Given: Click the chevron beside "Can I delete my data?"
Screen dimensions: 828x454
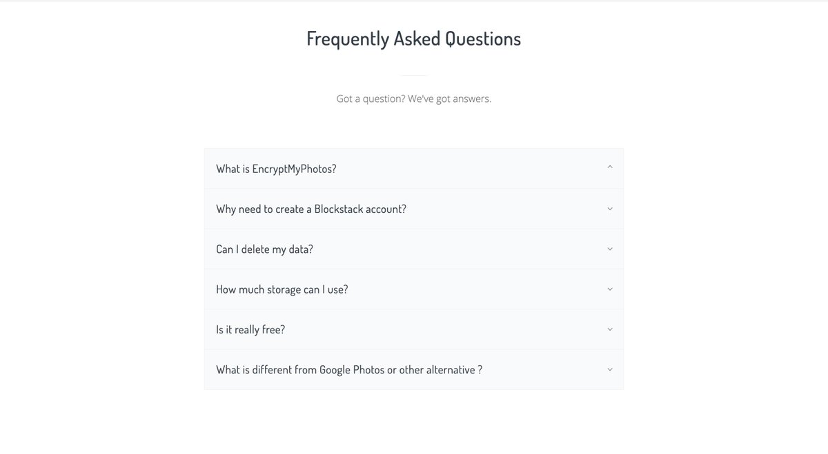Looking at the screenshot, I should (x=610, y=249).
